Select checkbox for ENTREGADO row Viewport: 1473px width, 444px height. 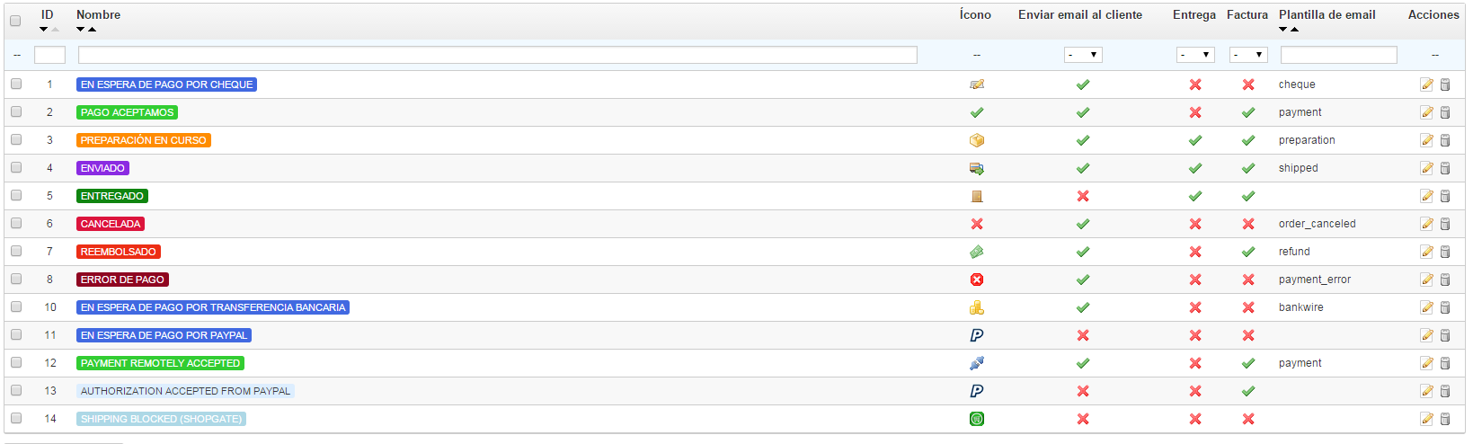[x=16, y=195]
